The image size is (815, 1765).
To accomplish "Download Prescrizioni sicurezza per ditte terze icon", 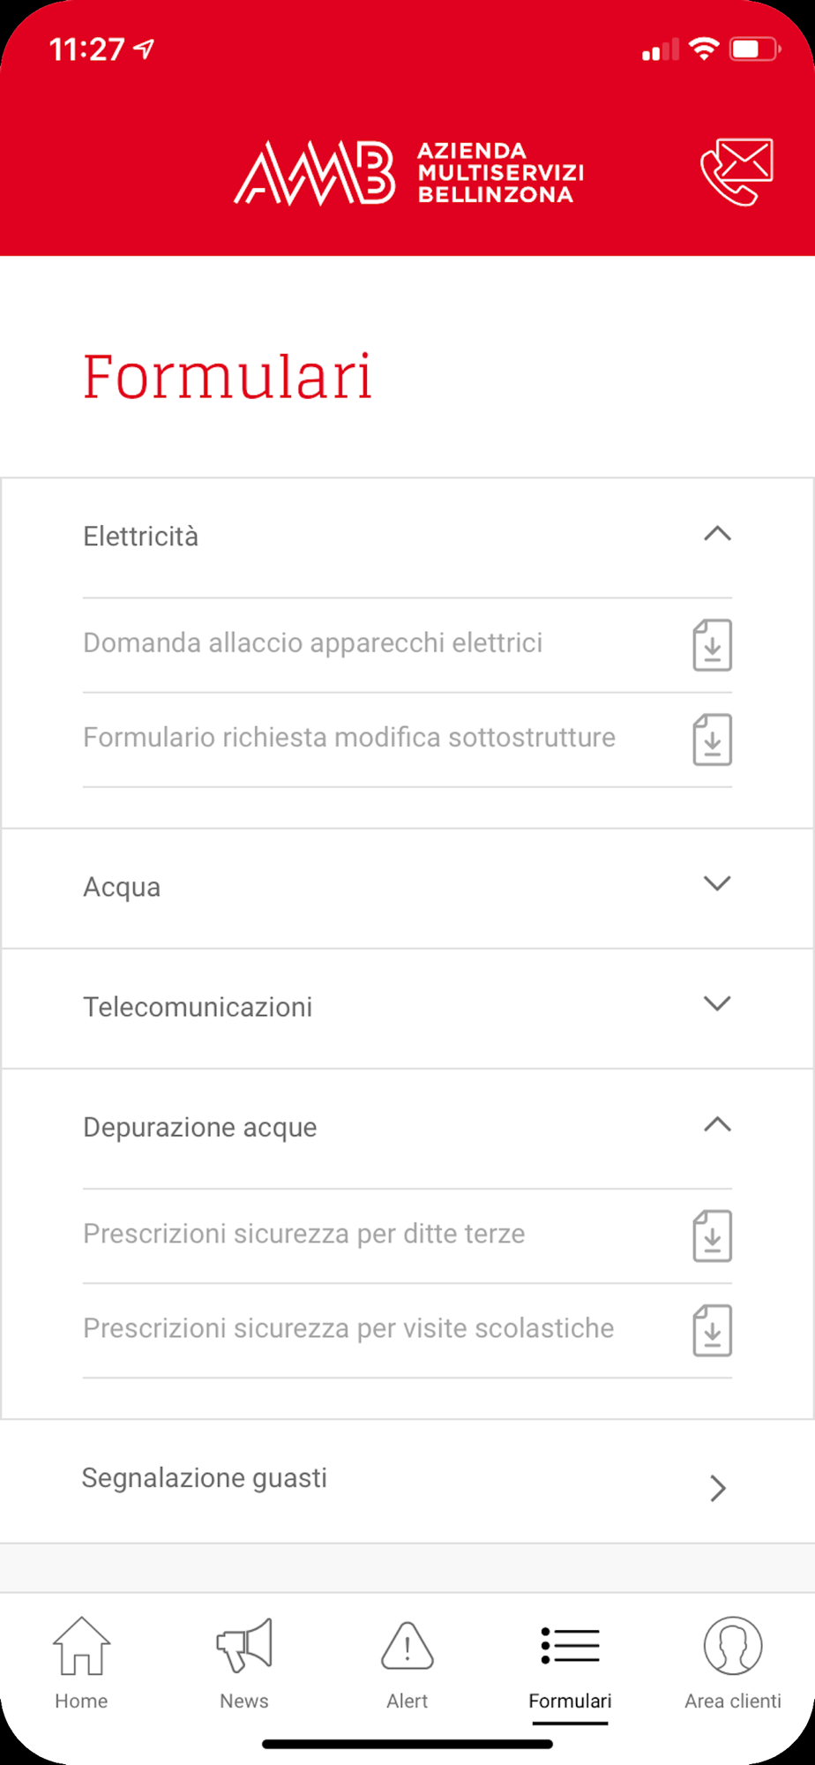I will pos(713,1235).
